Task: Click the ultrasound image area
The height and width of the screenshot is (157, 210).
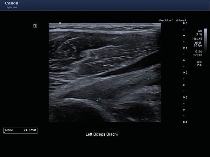Action: 105,72
